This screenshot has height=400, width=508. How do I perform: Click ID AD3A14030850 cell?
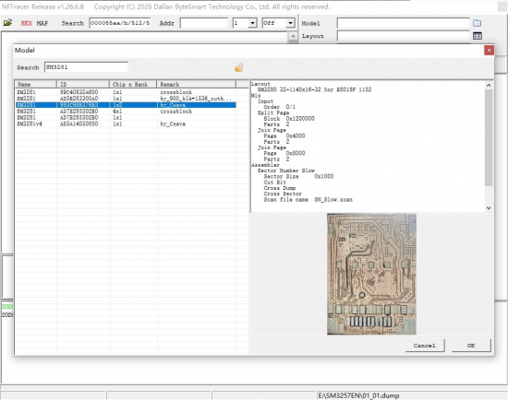(79, 124)
